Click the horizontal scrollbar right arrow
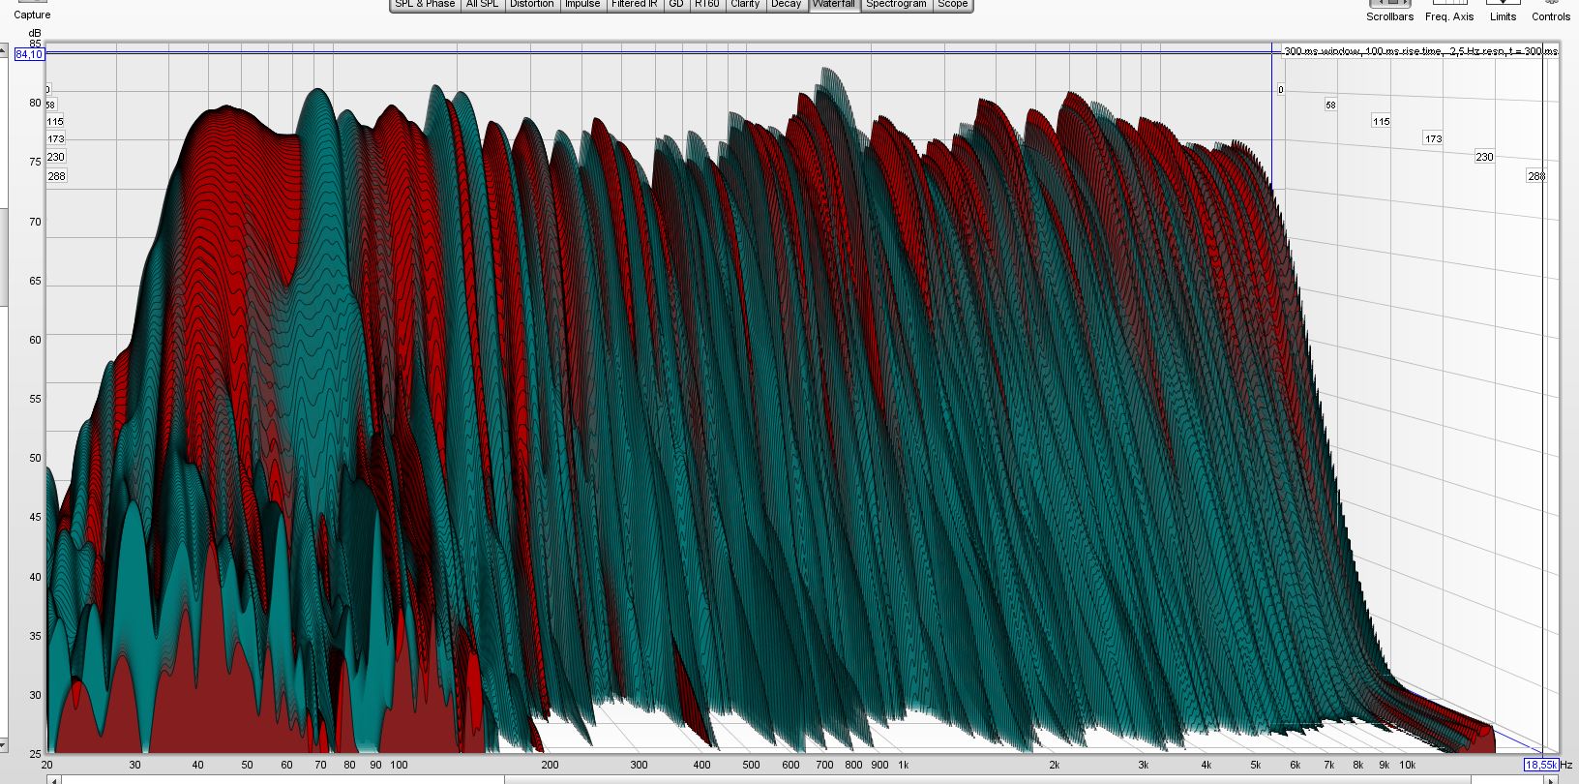Image resolution: width=1579 pixels, height=784 pixels. 1552,778
